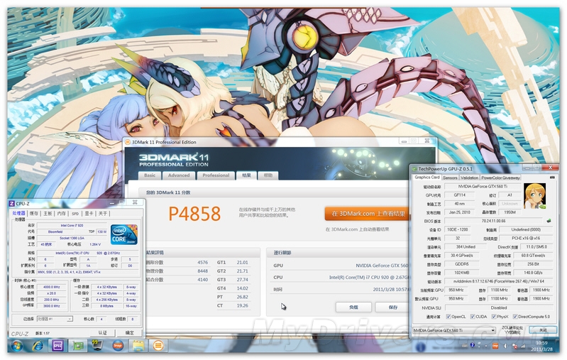The image size is (567, 360).
Task: Click the GPU-Z name field NVIDIA GeForce GTX 560 Ti
Action: click(x=483, y=186)
